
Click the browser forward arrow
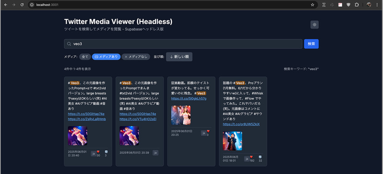(x=14, y=5)
